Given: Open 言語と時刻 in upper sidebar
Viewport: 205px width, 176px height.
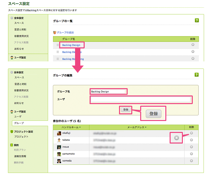Looking at the screenshot, I should [20, 29].
